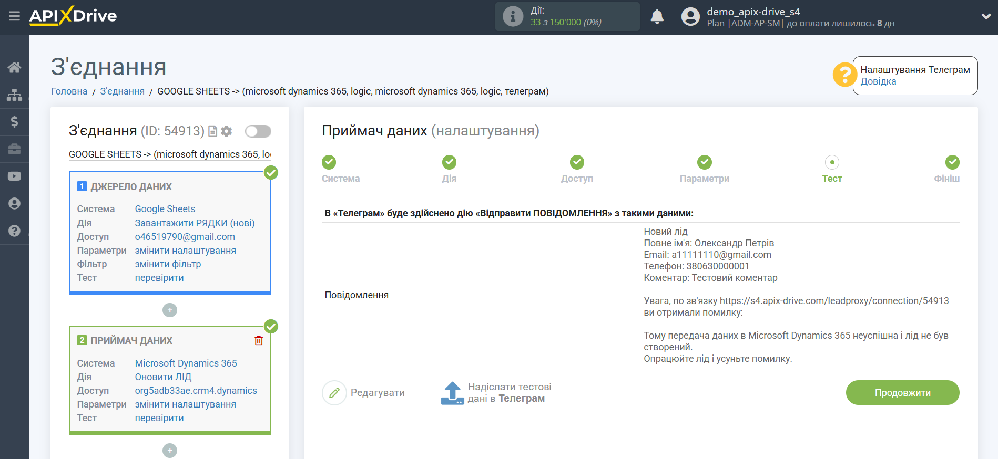
Task: Click перевірити in receiver block
Action: coord(159,418)
